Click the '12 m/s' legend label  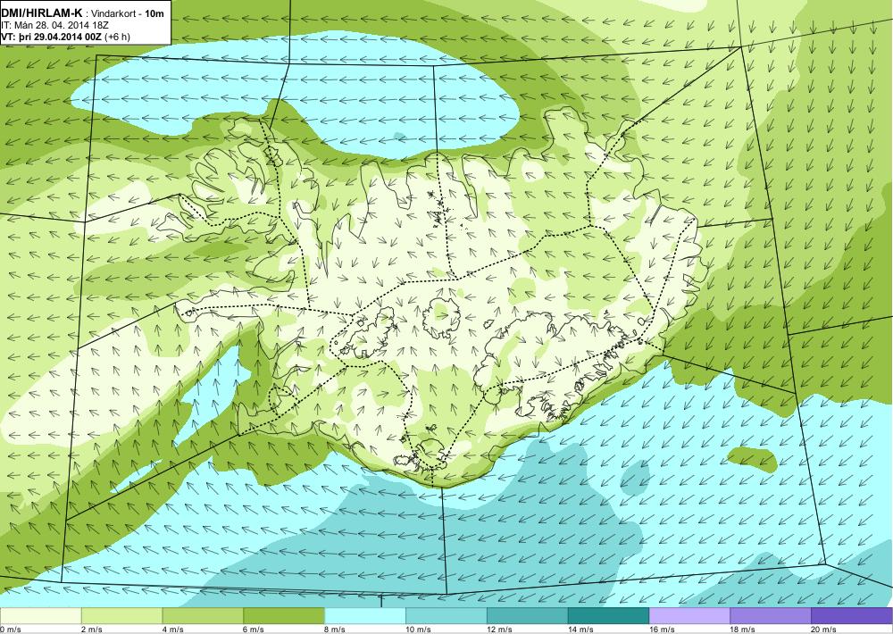500,630
